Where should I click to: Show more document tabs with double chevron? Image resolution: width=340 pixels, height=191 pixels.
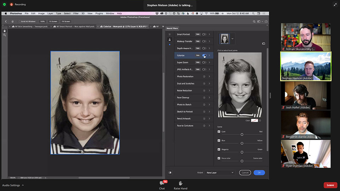tap(163, 27)
